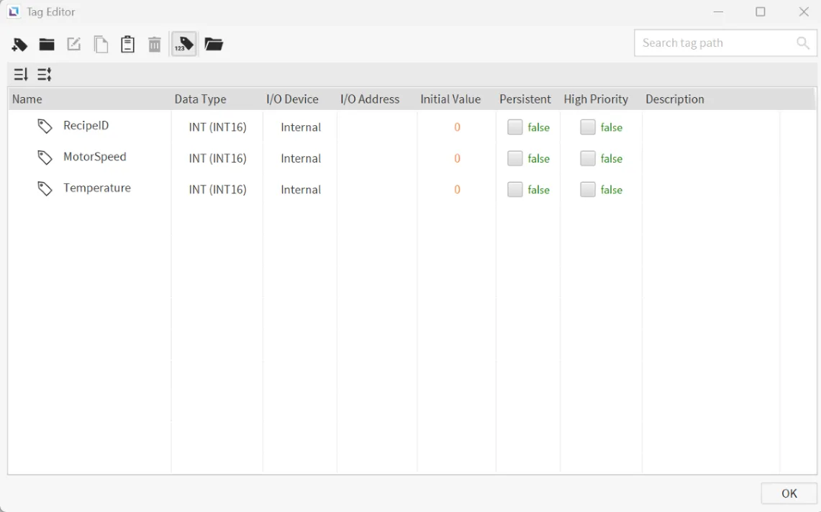
Task: Click the open folder toolbar icon
Action: [214, 45]
